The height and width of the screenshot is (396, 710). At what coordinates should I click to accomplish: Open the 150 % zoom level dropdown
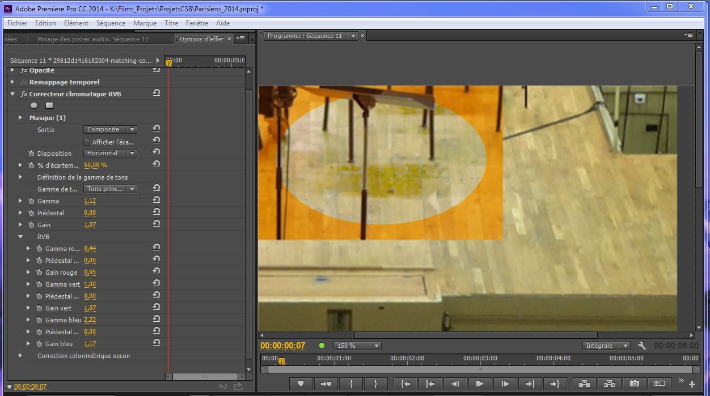[358, 346]
